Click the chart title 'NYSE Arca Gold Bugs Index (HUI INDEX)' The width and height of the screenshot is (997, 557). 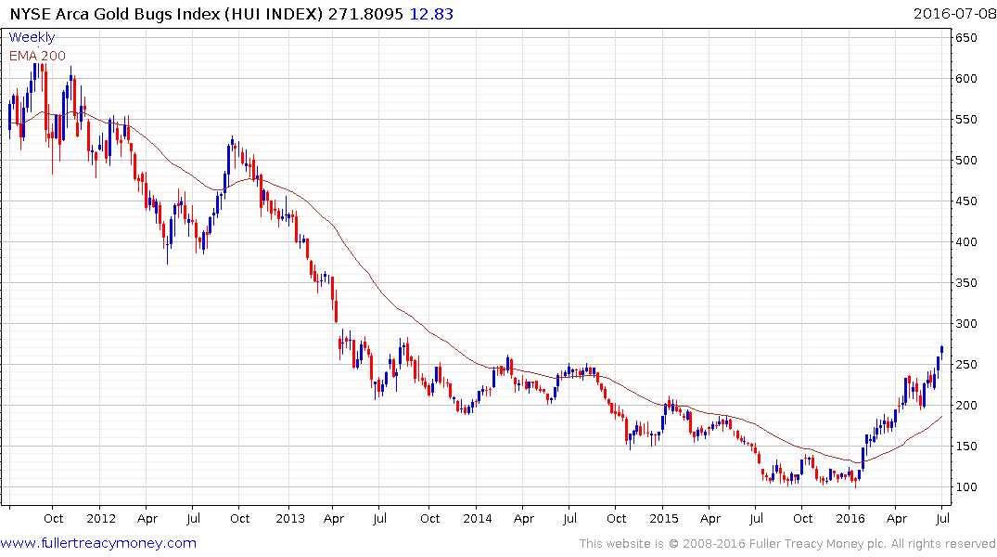(x=167, y=14)
